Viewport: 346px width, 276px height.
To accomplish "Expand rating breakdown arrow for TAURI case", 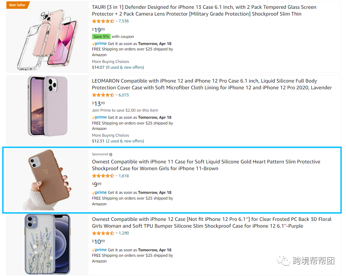I will coord(117,21).
